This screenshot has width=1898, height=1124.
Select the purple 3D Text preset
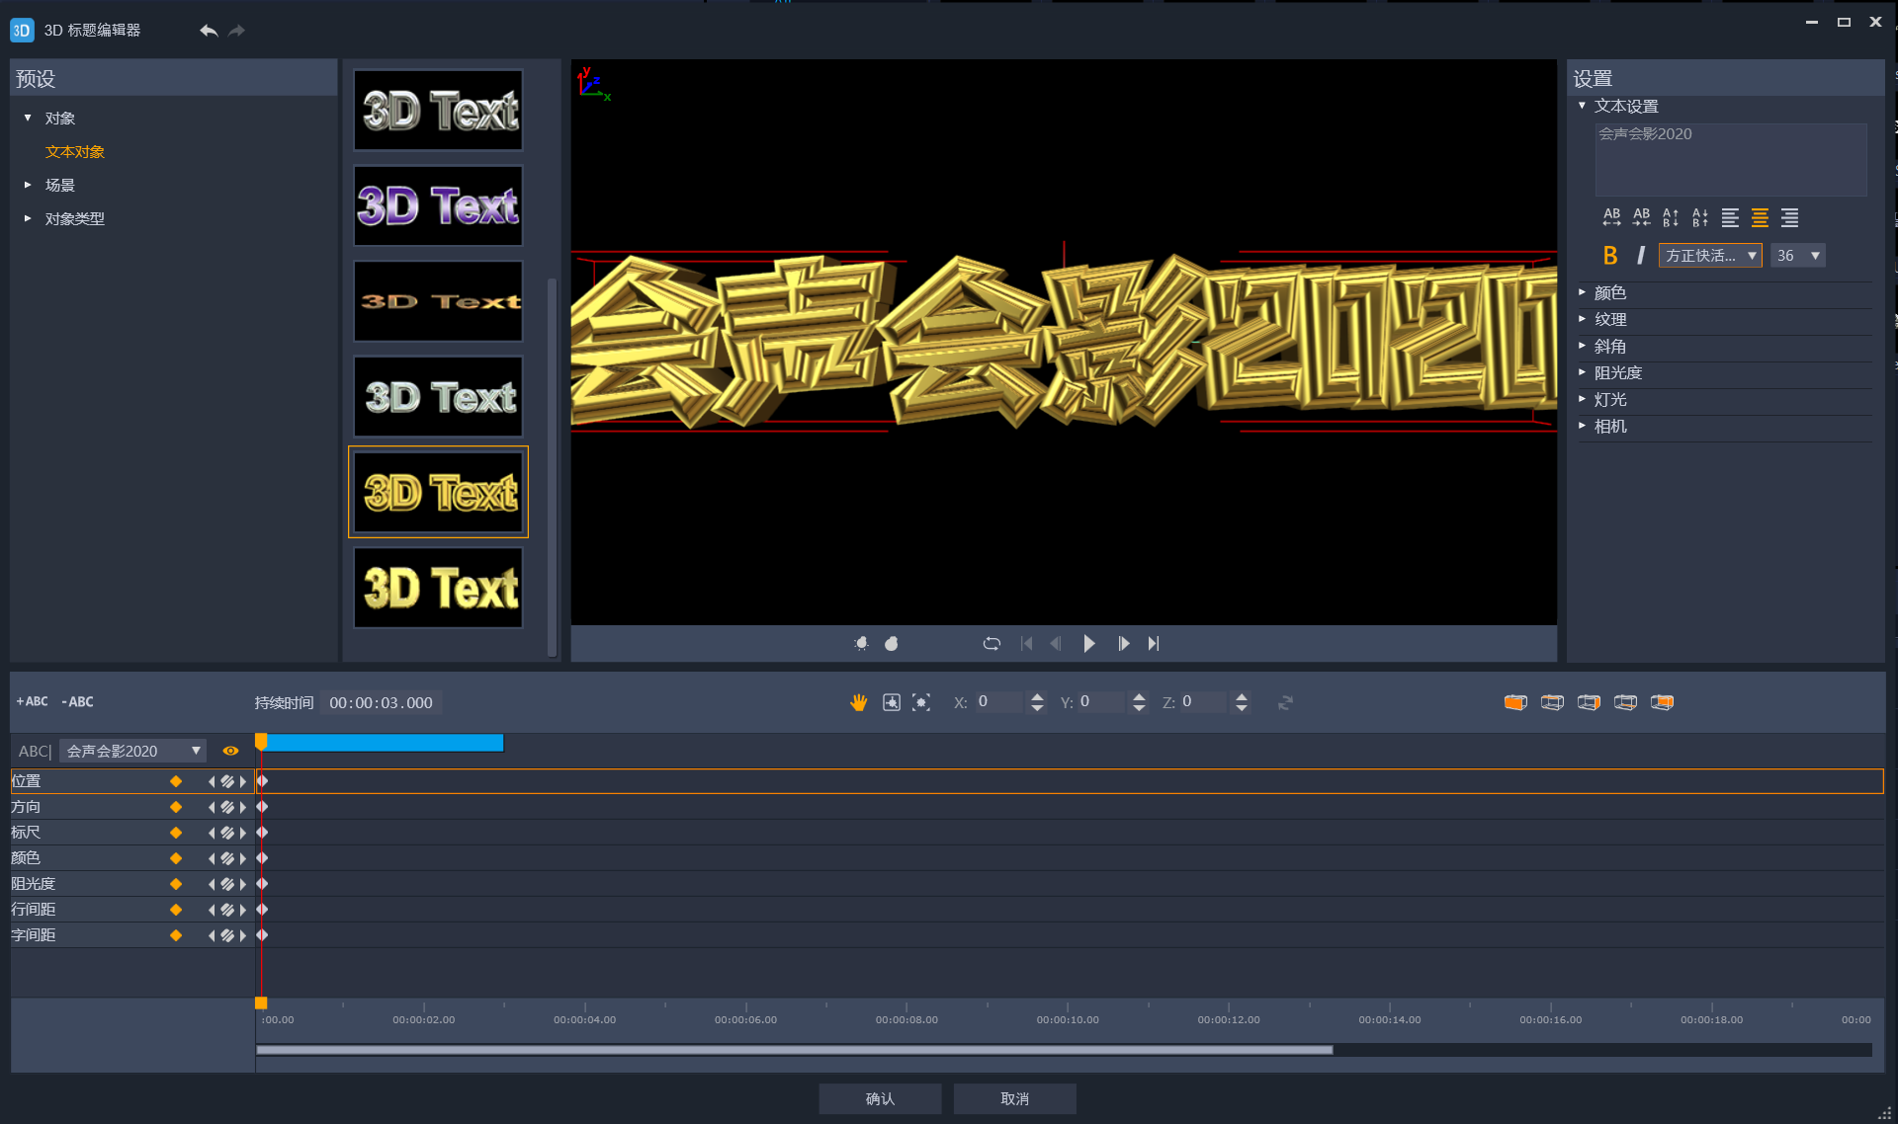438,205
